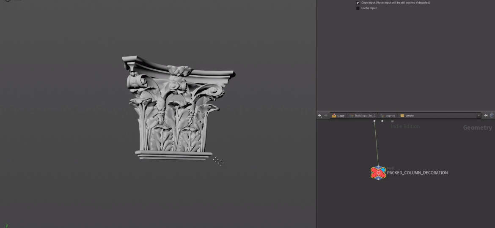This screenshot has height=228, width=495.
Task: Click the output connector of the null node
Action: 378,179
